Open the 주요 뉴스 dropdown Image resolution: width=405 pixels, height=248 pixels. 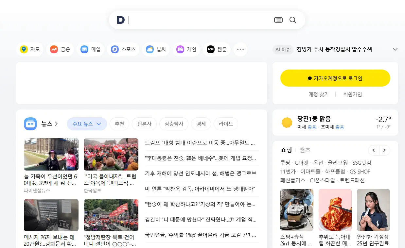(87, 124)
